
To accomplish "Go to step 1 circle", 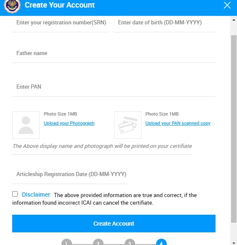I will coord(67,242).
